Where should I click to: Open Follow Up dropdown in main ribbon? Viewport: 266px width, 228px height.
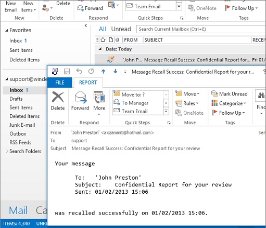point(241,8)
